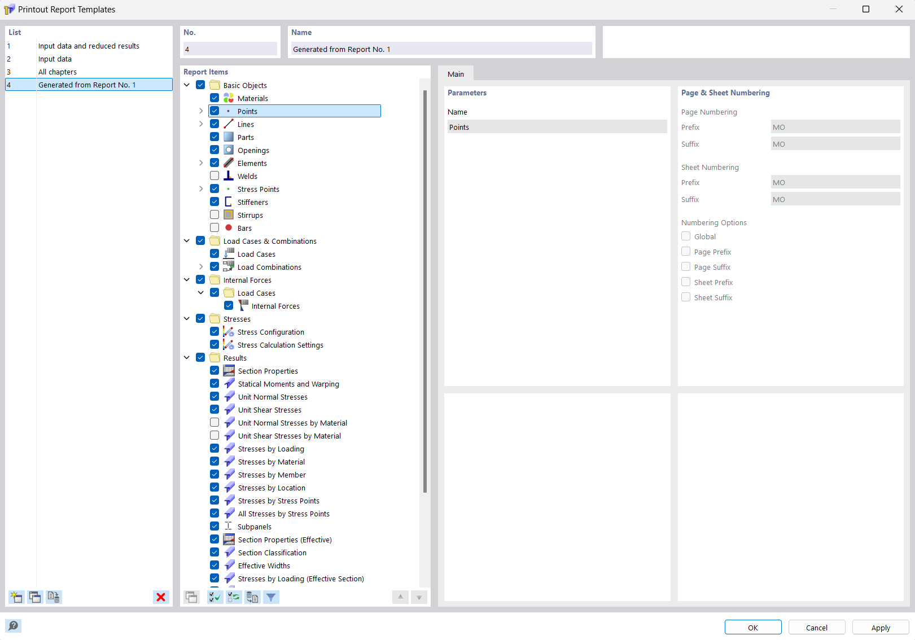Click the blue filter funnel icon

tap(272, 597)
